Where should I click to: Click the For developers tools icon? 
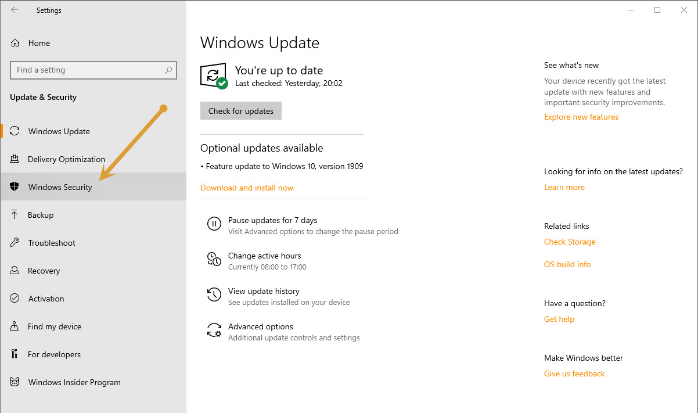pyautogui.click(x=15, y=354)
